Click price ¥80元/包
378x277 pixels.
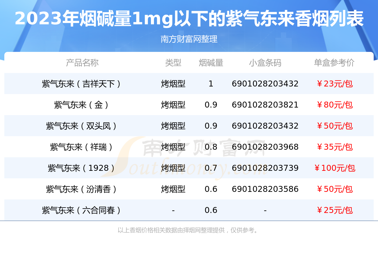(x=335, y=105)
